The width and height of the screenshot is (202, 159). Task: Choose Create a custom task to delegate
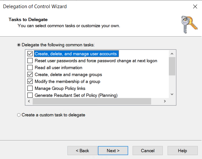coord(19,115)
